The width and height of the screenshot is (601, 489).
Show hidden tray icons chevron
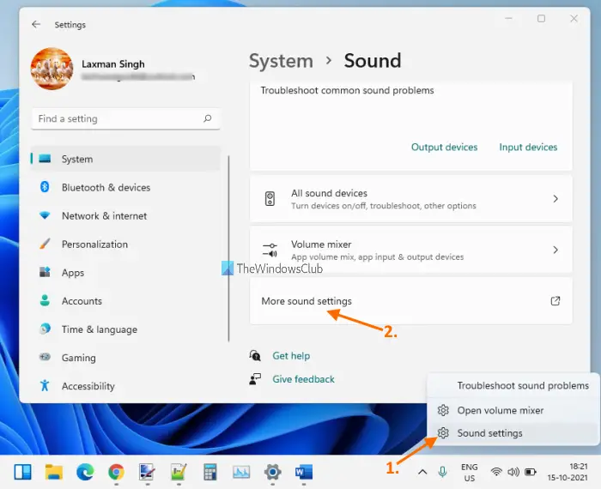pos(422,471)
